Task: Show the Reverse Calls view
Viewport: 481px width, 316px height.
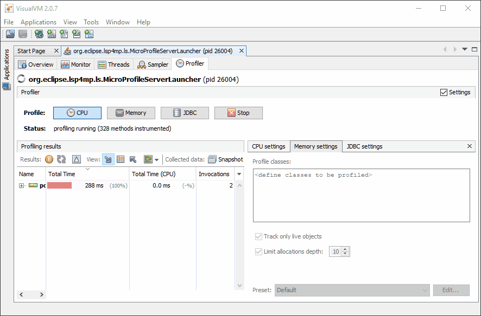Action: [133, 159]
